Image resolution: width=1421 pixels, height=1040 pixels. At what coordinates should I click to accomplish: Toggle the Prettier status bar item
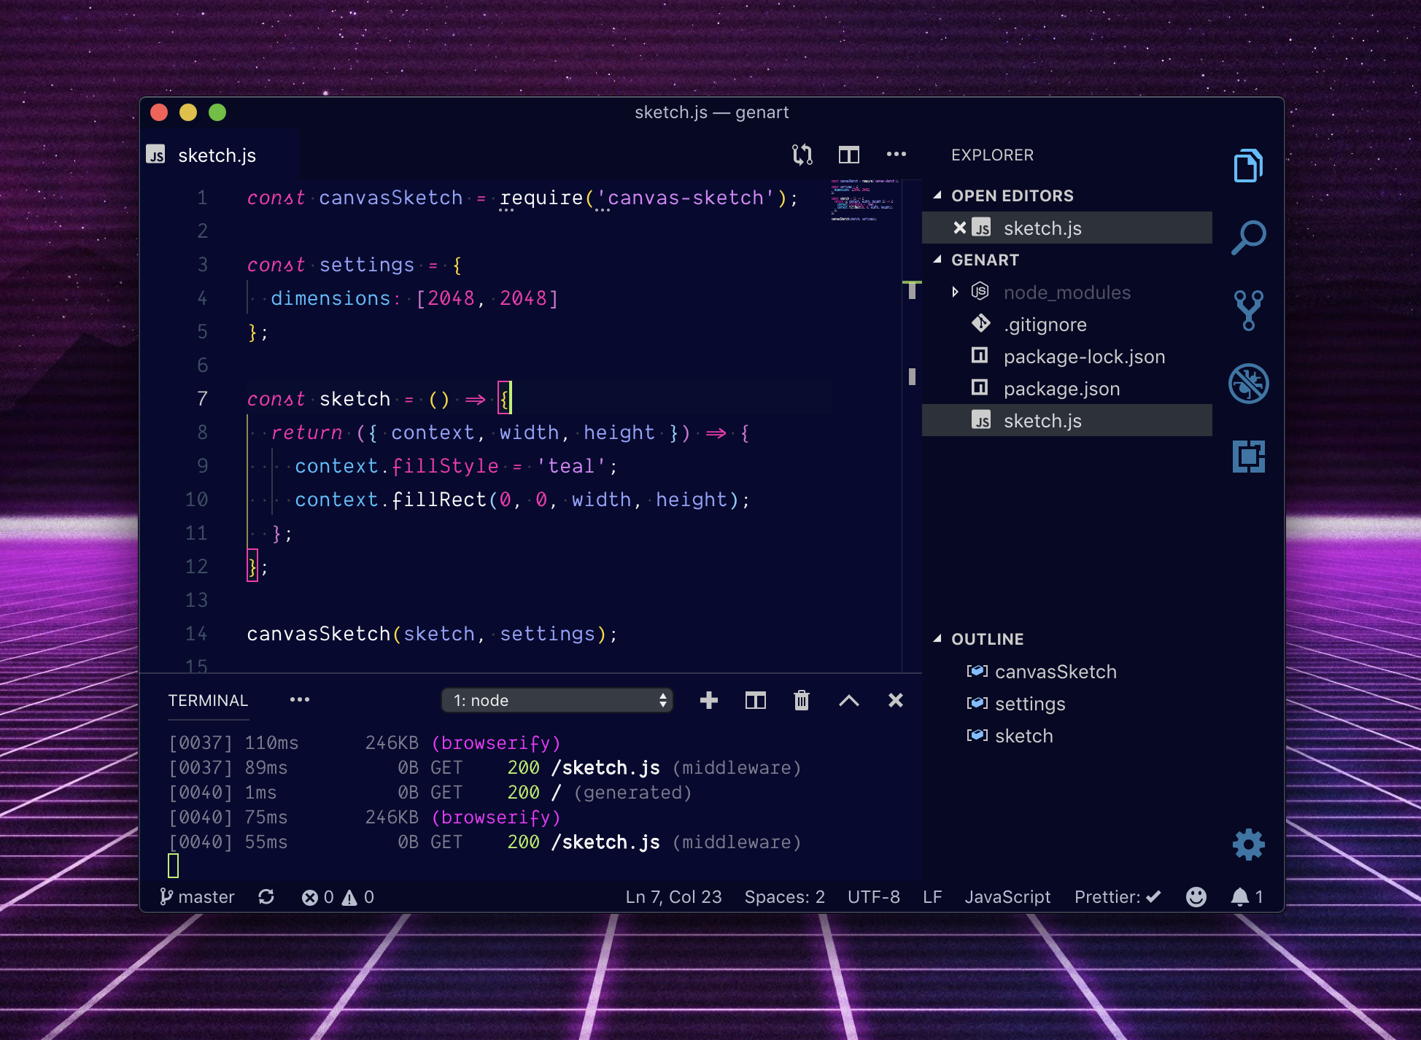pos(1117,897)
